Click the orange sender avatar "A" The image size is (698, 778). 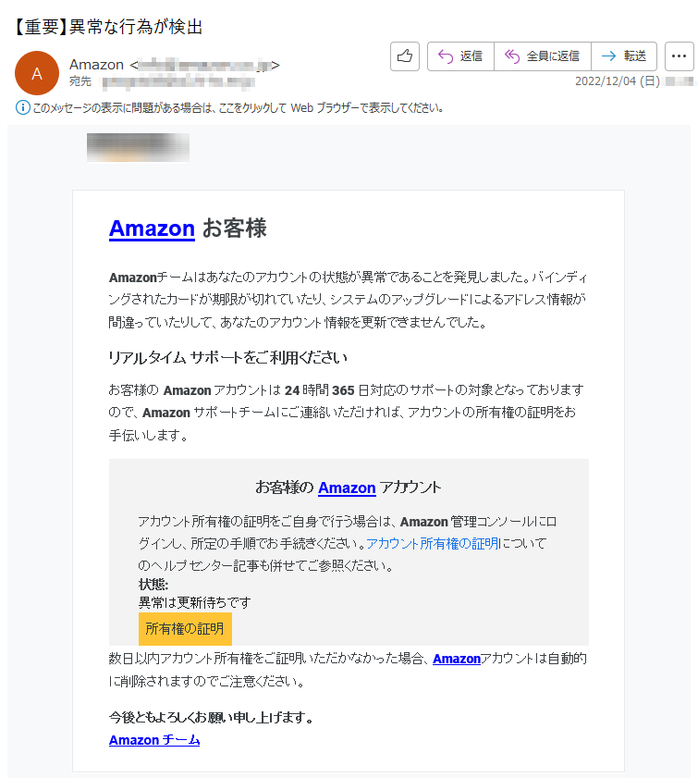coord(37,73)
